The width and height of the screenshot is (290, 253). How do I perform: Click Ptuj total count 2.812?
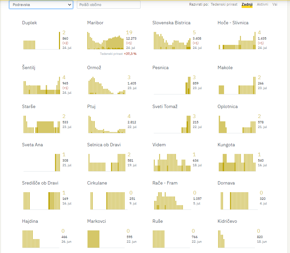pos(132,122)
